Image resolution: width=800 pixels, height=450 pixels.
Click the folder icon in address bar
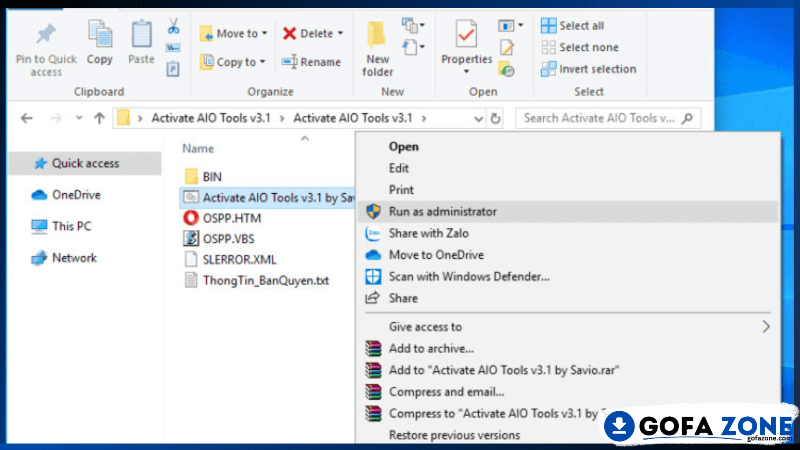pyautogui.click(x=124, y=118)
